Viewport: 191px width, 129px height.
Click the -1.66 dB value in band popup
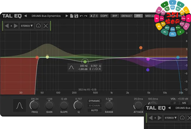(83, 69)
